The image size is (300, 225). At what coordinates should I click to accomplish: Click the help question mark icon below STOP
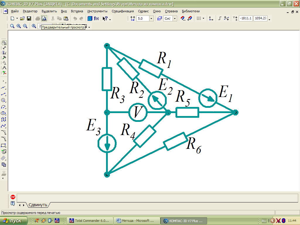(x=13, y=203)
